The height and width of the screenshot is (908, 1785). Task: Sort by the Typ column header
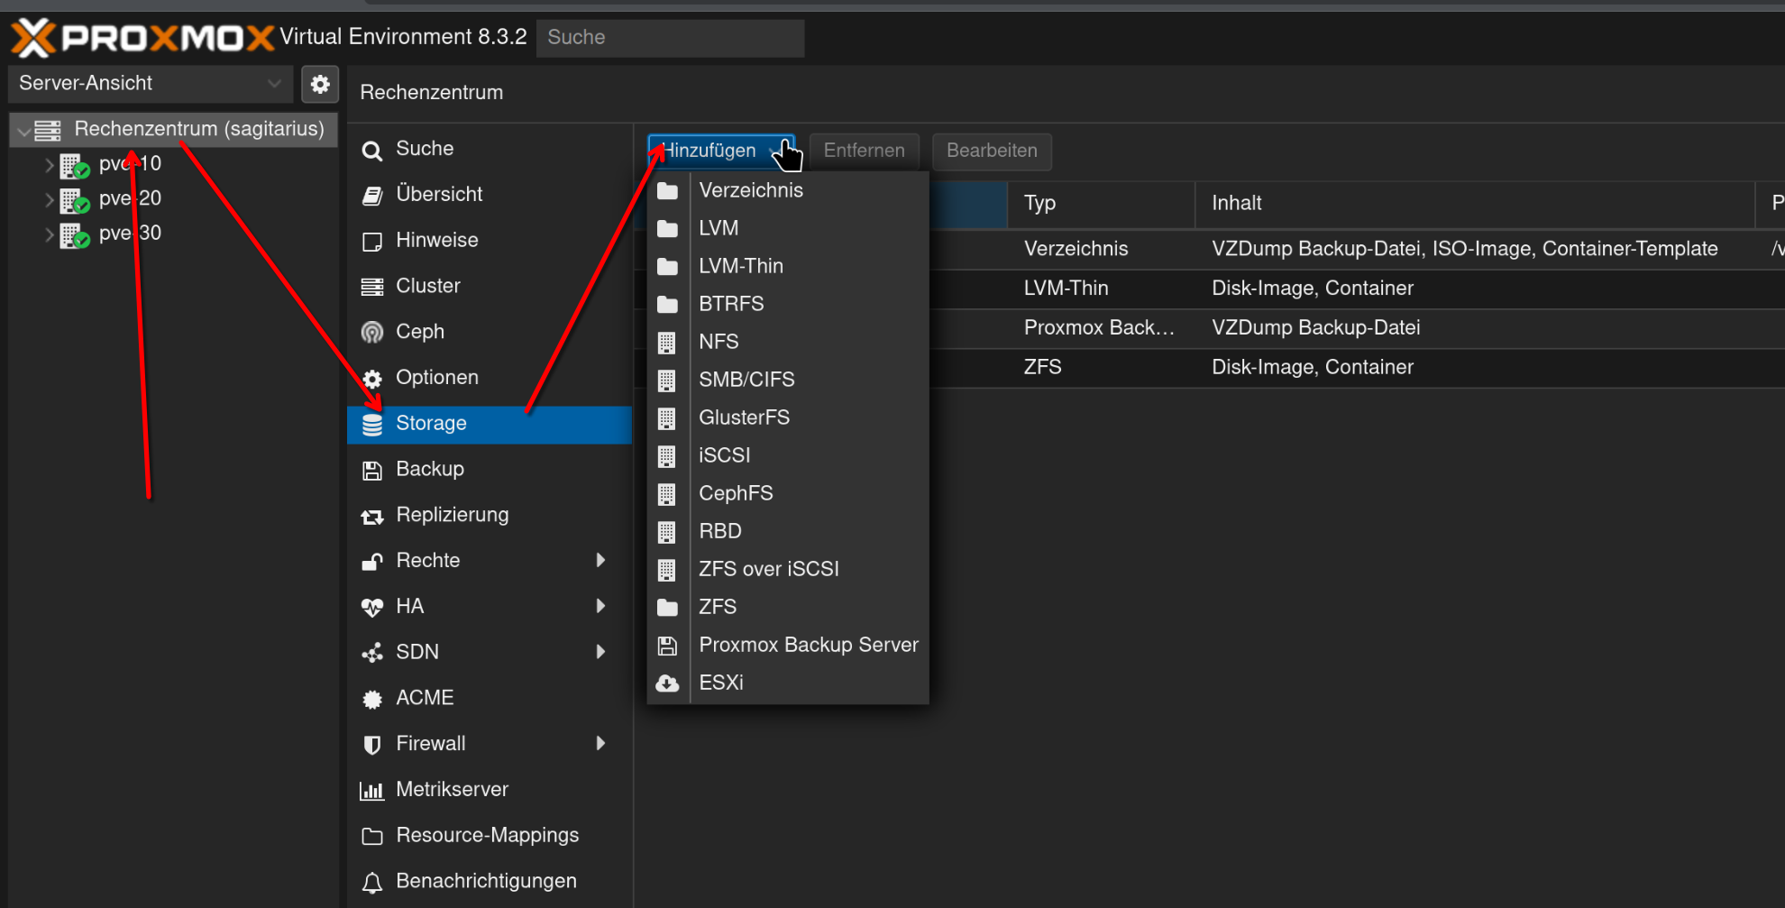pyautogui.click(x=1101, y=204)
